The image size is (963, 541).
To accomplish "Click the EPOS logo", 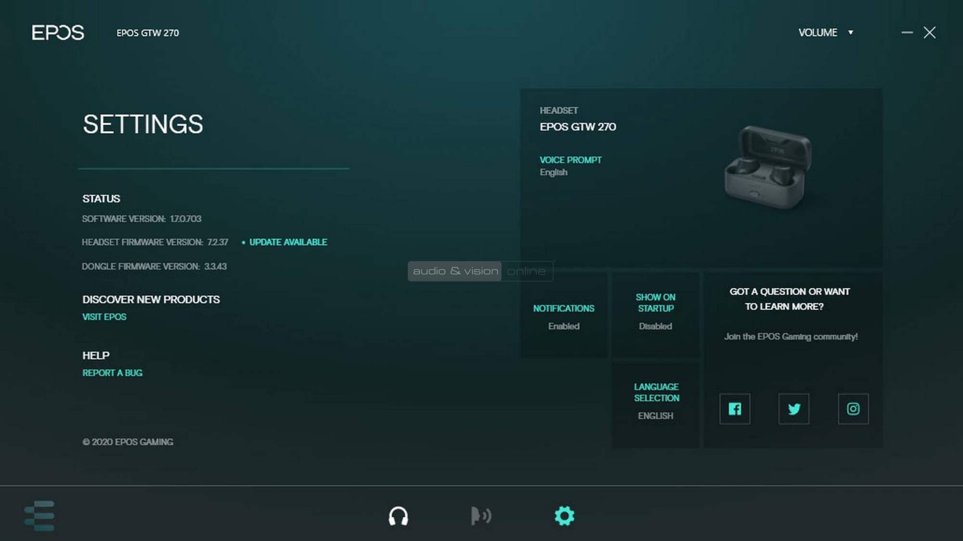I will click(58, 33).
